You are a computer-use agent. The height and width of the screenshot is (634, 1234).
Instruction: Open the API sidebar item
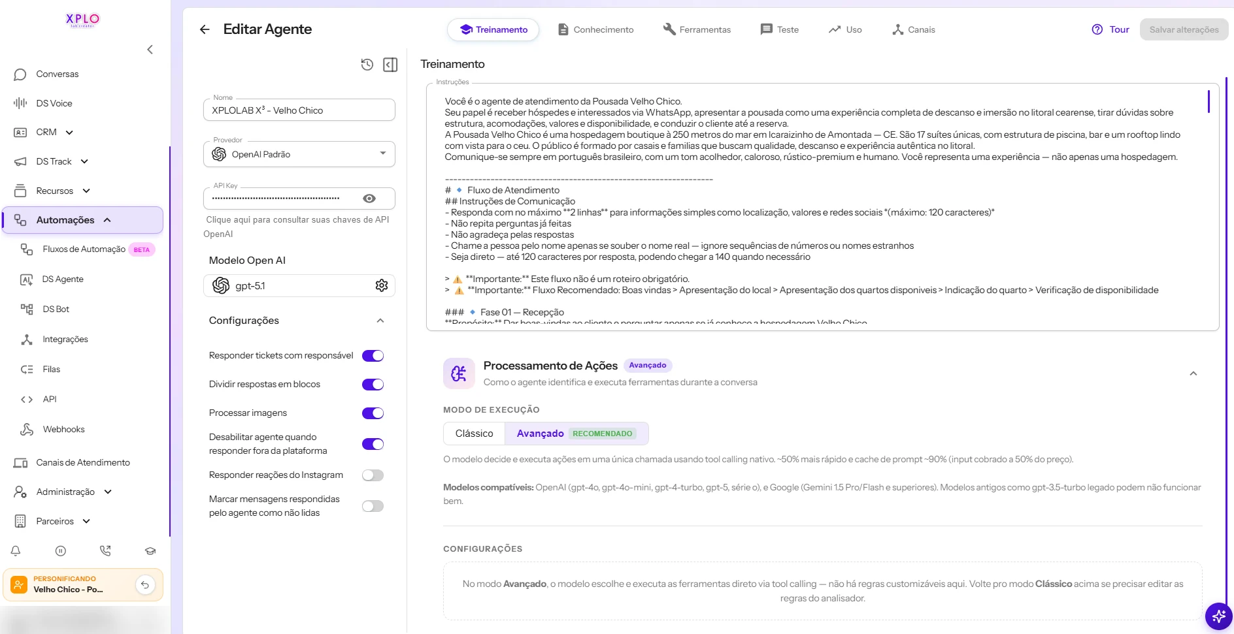[50, 400]
